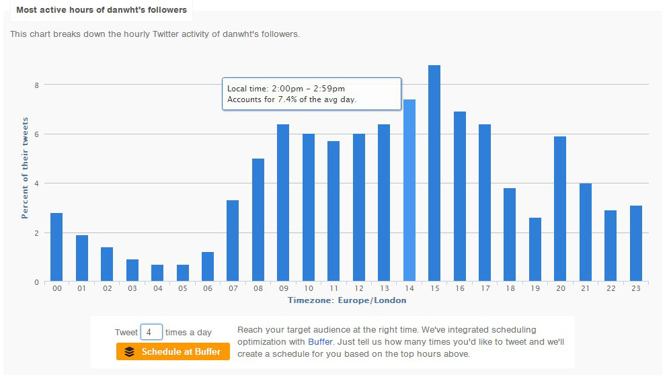Click the 'times a day' label
This screenshot has height=381, width=669.
[x=188, y=333]
